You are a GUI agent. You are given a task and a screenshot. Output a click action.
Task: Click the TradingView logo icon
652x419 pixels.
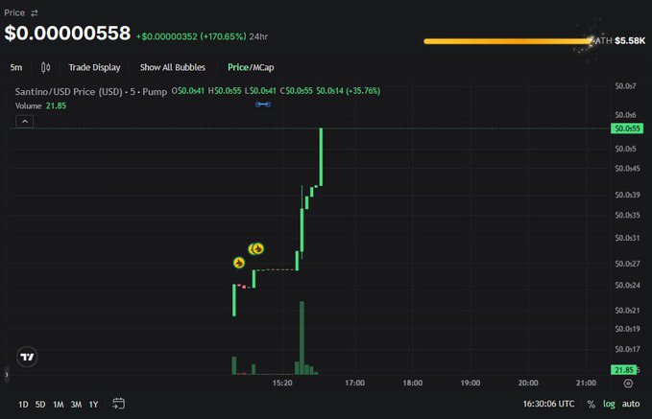(x=27, y=357)
